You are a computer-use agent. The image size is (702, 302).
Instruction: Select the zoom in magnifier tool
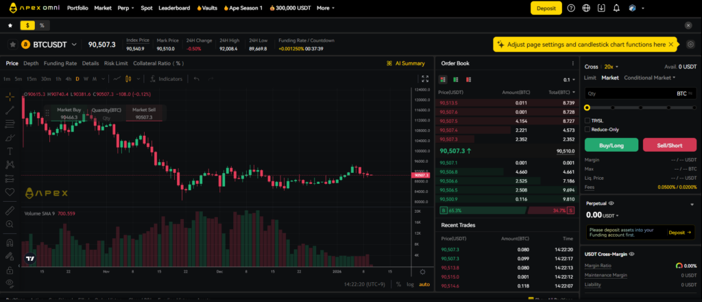(x=10, y=224)
